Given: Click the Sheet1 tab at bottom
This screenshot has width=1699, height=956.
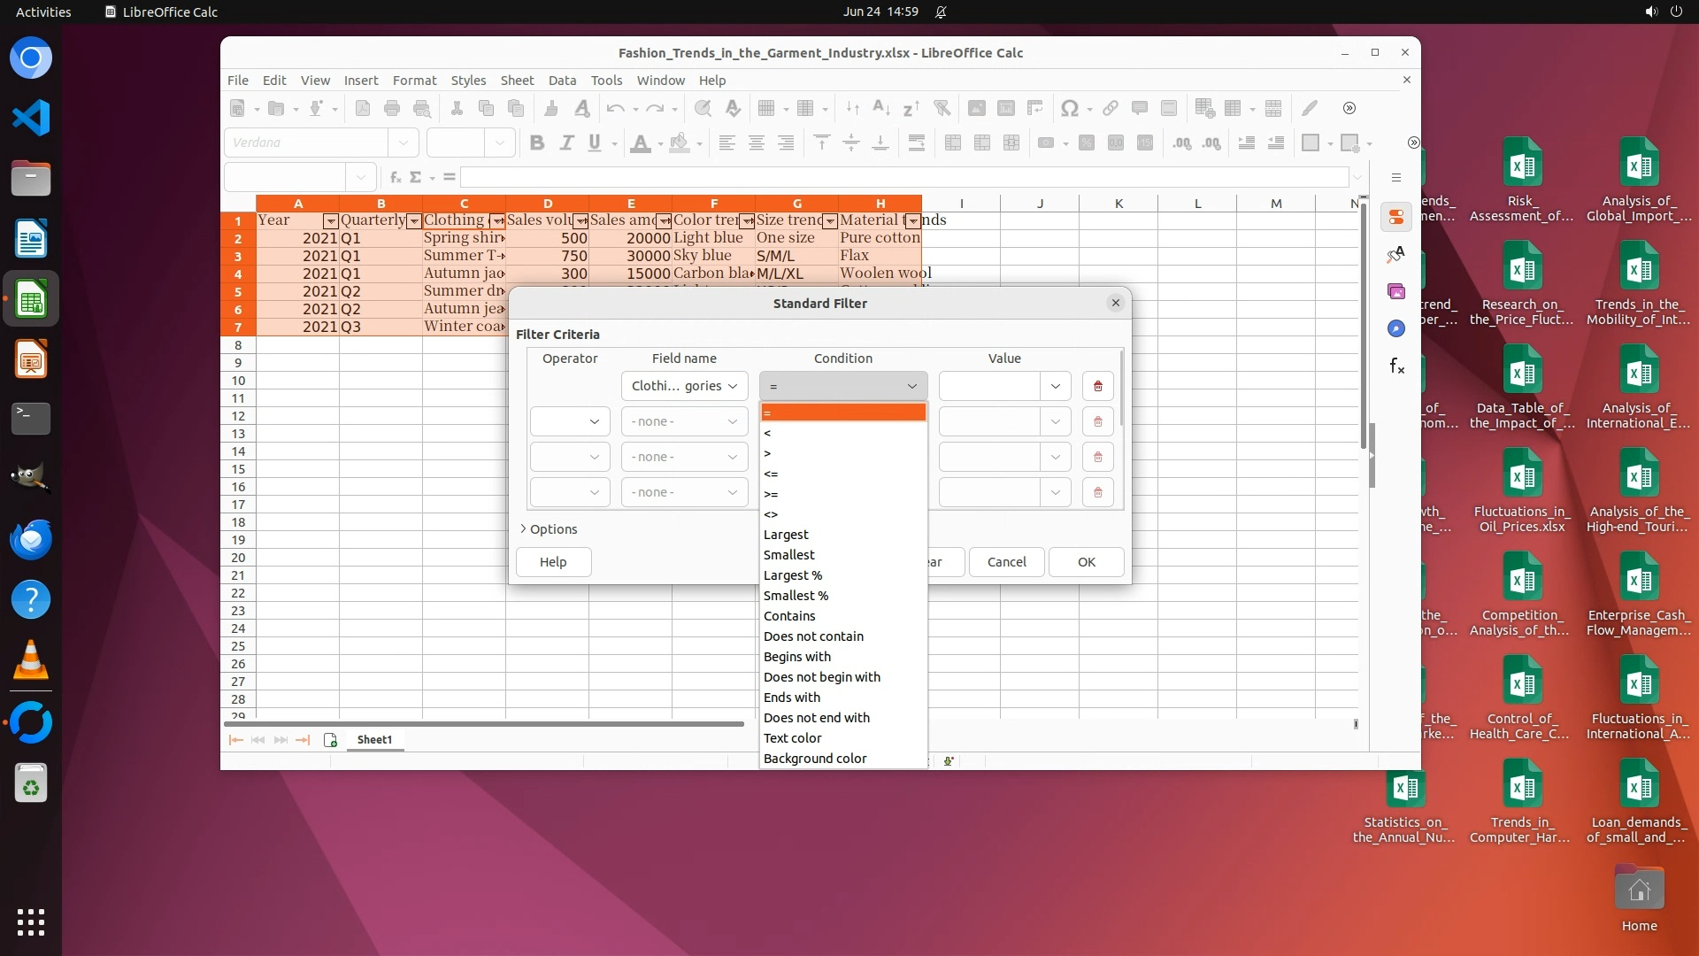Looking at the screenshot, I should [374, 740].
